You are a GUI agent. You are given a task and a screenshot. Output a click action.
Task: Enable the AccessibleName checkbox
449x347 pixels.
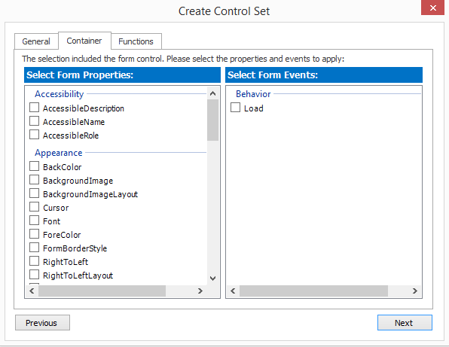tap(35, 121)
